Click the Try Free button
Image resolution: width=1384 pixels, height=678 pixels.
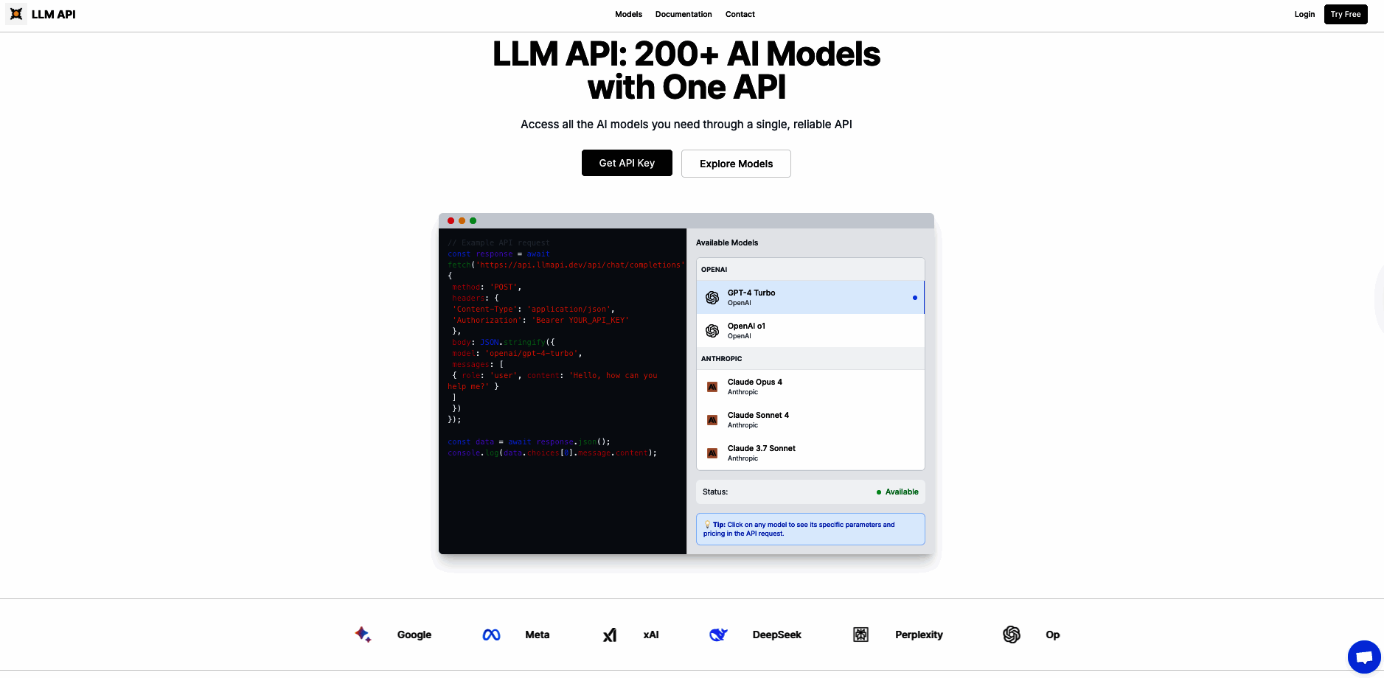[1345, 14]
